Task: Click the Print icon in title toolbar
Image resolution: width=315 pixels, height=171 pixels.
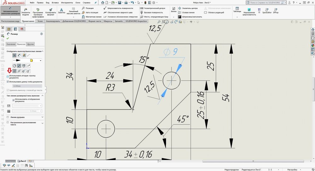Action: click(126, 3)
